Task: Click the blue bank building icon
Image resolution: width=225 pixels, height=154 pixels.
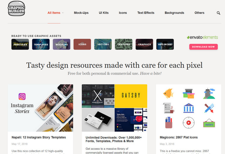Action: point(188,108)
